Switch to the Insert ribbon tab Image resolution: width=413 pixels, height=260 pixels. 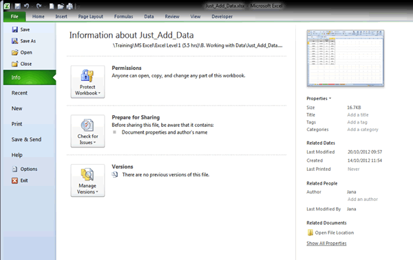click(x=61, y=16)
